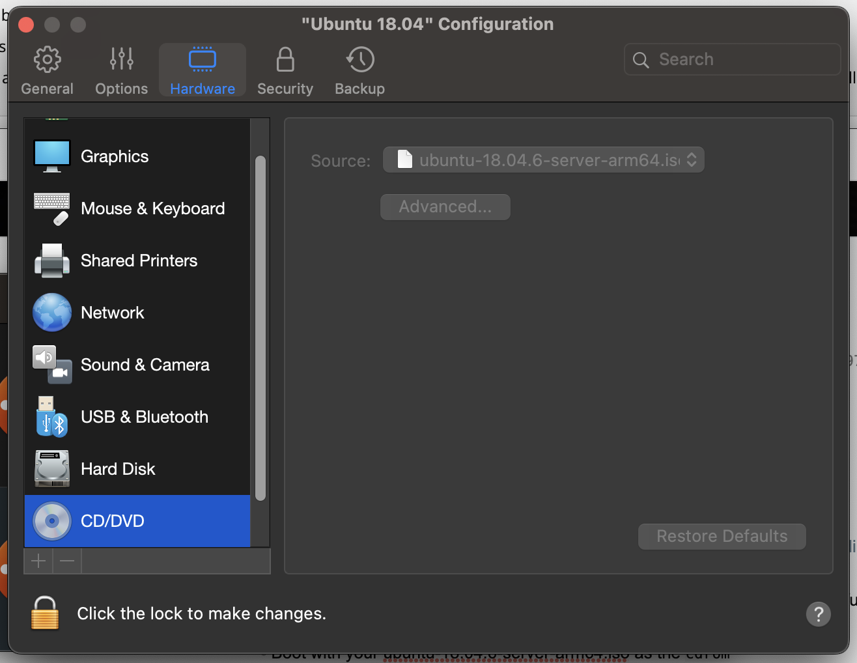Image resolution: width=857 pixels, height=663 pixels.
Task: Click the Shared Printers printer icon
Action: pyautogui.click(x=52, y=261)
